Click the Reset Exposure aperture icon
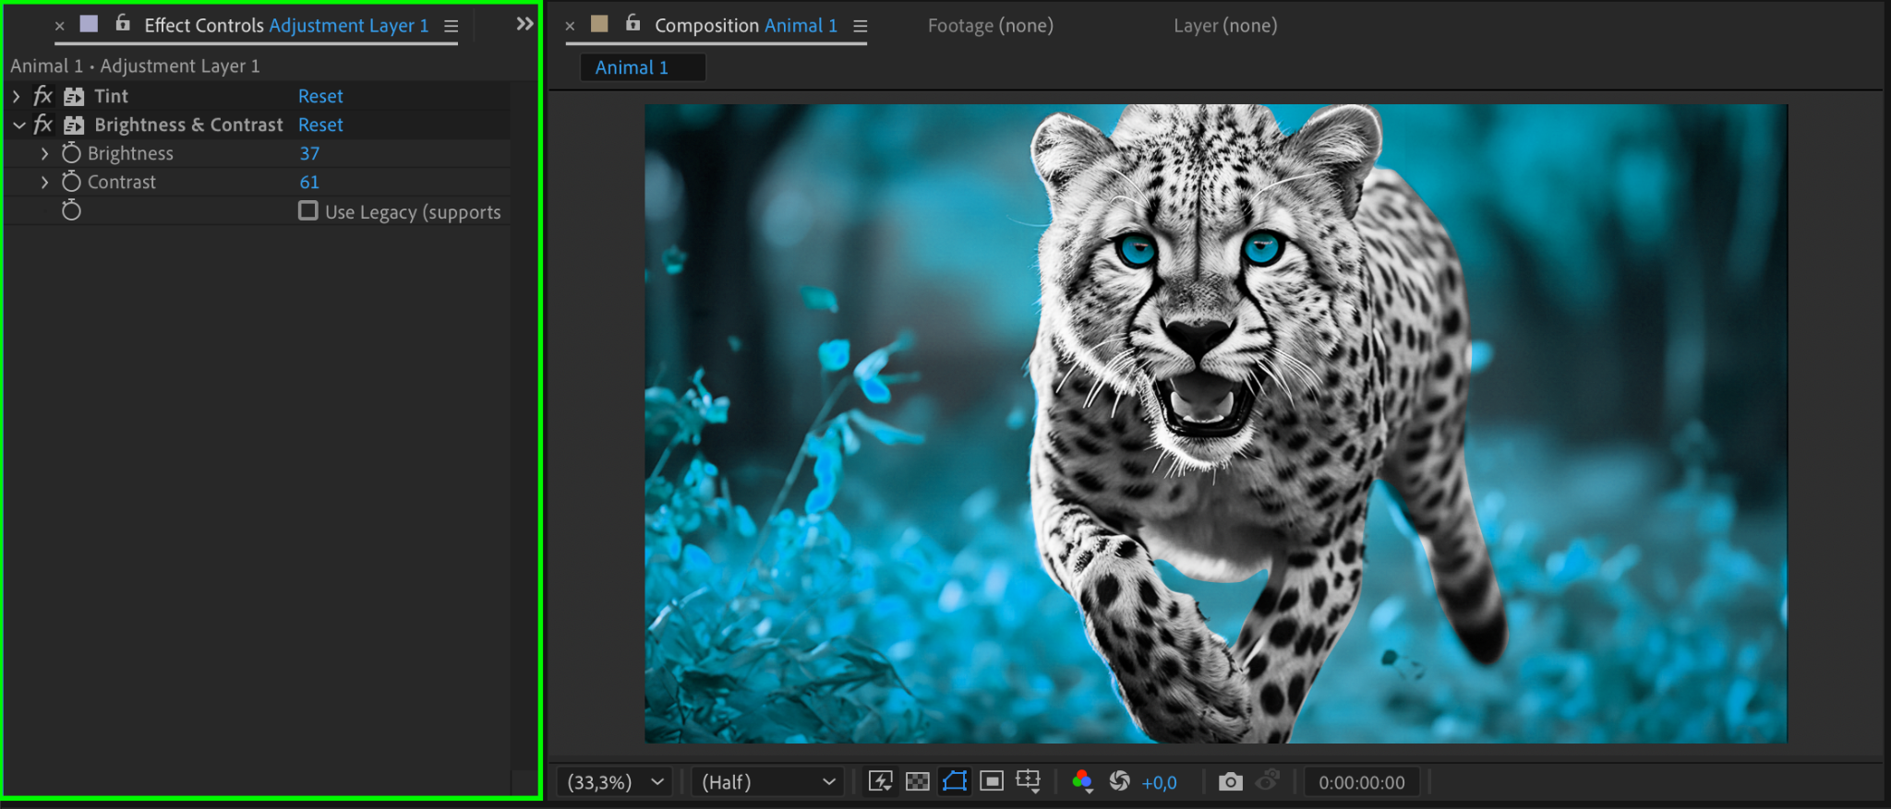Image resolution: width=1891 pixels, height=809 pixels. coord(1119,781)
